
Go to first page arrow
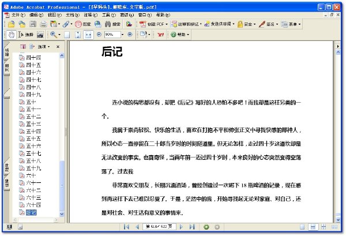pyautogui.click(x=126, y=227)
